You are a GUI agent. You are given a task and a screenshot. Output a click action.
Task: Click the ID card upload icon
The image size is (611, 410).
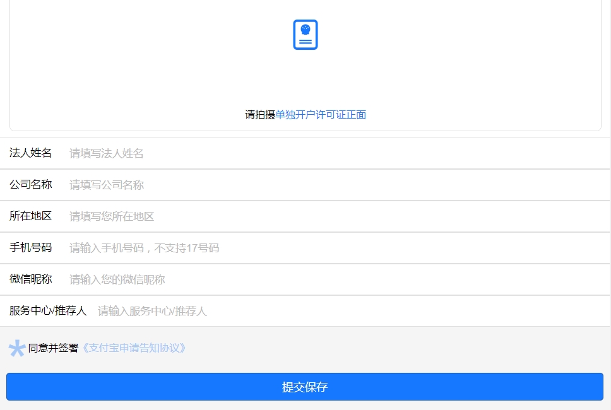click(305, 35)
